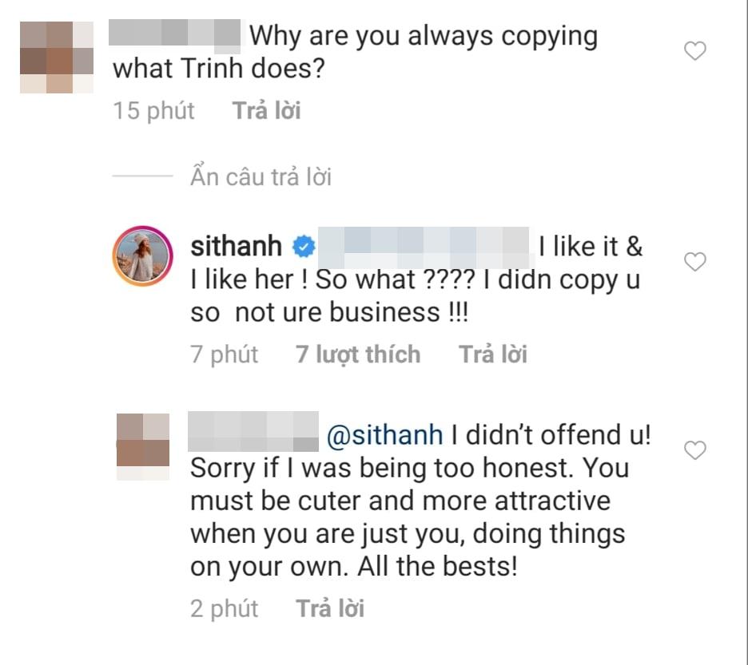View the "7 lượt thích" likes list
Image resolution: width=748 pixels, height=665 pixels.
[358, 354]
